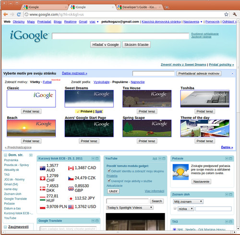240x235 pixels.
Task: Open Today's Spotlight Videos dropdown
Action: coord(130,208)
